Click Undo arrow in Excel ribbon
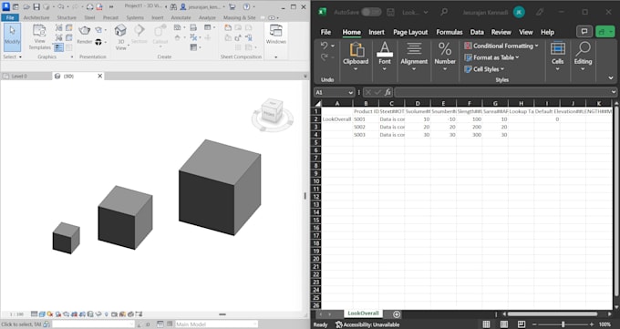This screenshot has width=620, height=329. pos(325,46)
